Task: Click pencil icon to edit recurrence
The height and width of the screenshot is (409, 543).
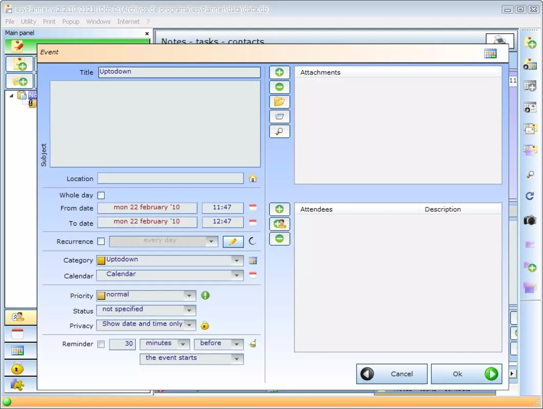Action: (x=233, y=241)
